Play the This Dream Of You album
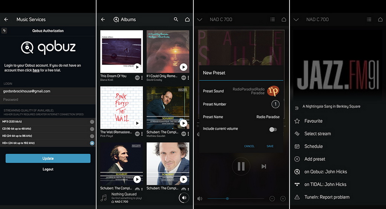The image size is (386, 209). (x=137, y=67)
